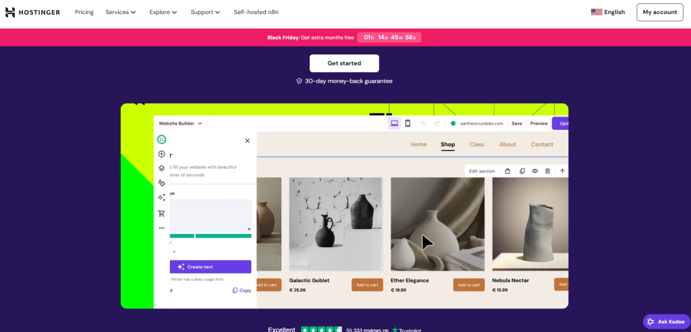Image resolution: width=691 pixels, height=332 pixels.
Task: Click the delete section trash icon
Action: [x=548, y=171]
